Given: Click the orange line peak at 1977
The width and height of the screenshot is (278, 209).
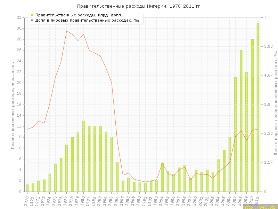Looking at the screenshot, I should 67,31.
